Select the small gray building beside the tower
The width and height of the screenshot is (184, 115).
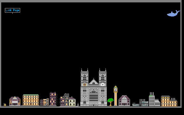pos(158,103)
